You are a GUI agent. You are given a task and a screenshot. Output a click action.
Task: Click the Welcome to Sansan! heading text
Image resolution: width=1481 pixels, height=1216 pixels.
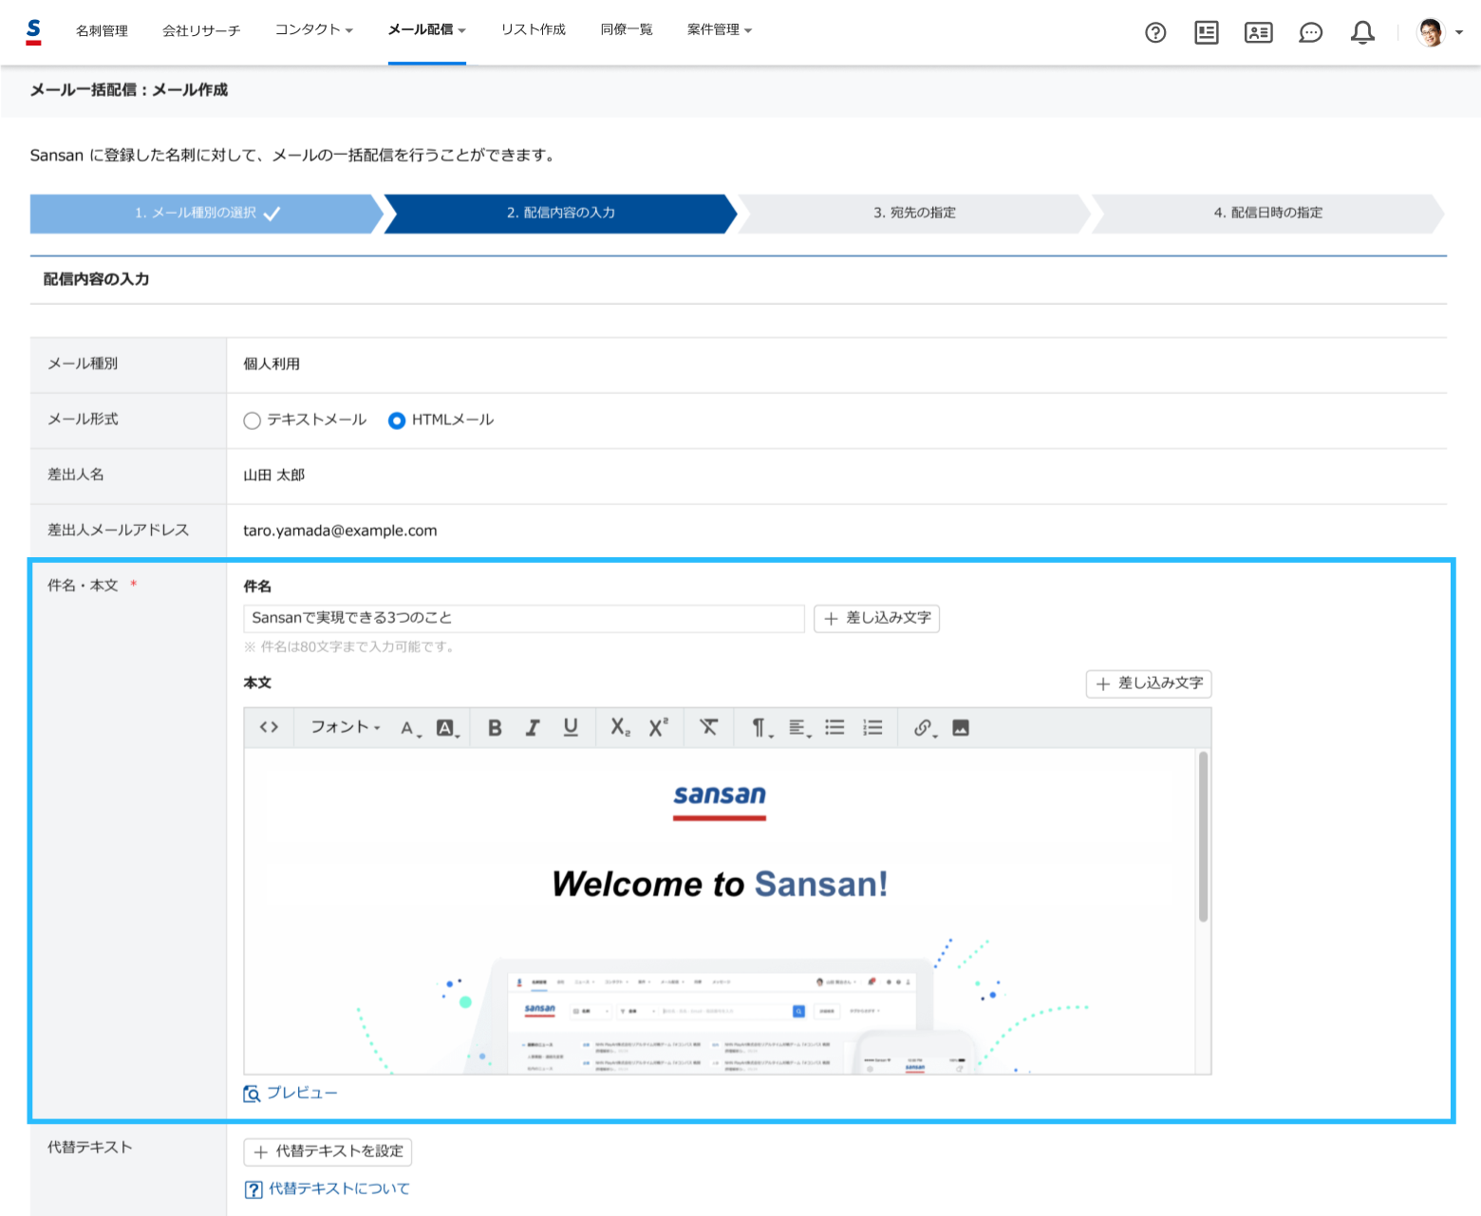pos(720,885)
